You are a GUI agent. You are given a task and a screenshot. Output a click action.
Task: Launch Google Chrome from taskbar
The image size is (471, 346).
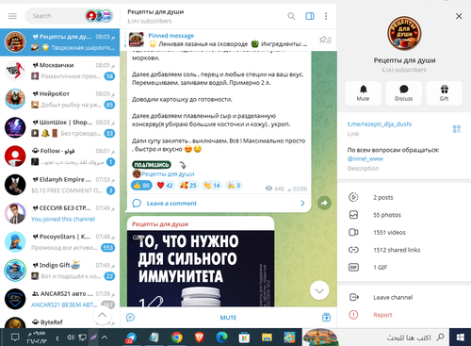click(x=177, y=338)
